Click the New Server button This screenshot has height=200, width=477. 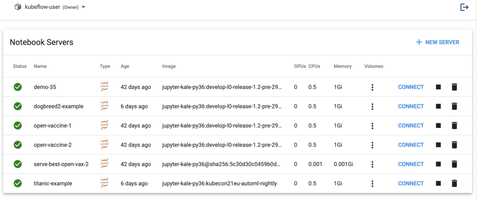tap(437, 42)
